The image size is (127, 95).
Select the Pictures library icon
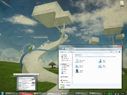pos(77,66)
